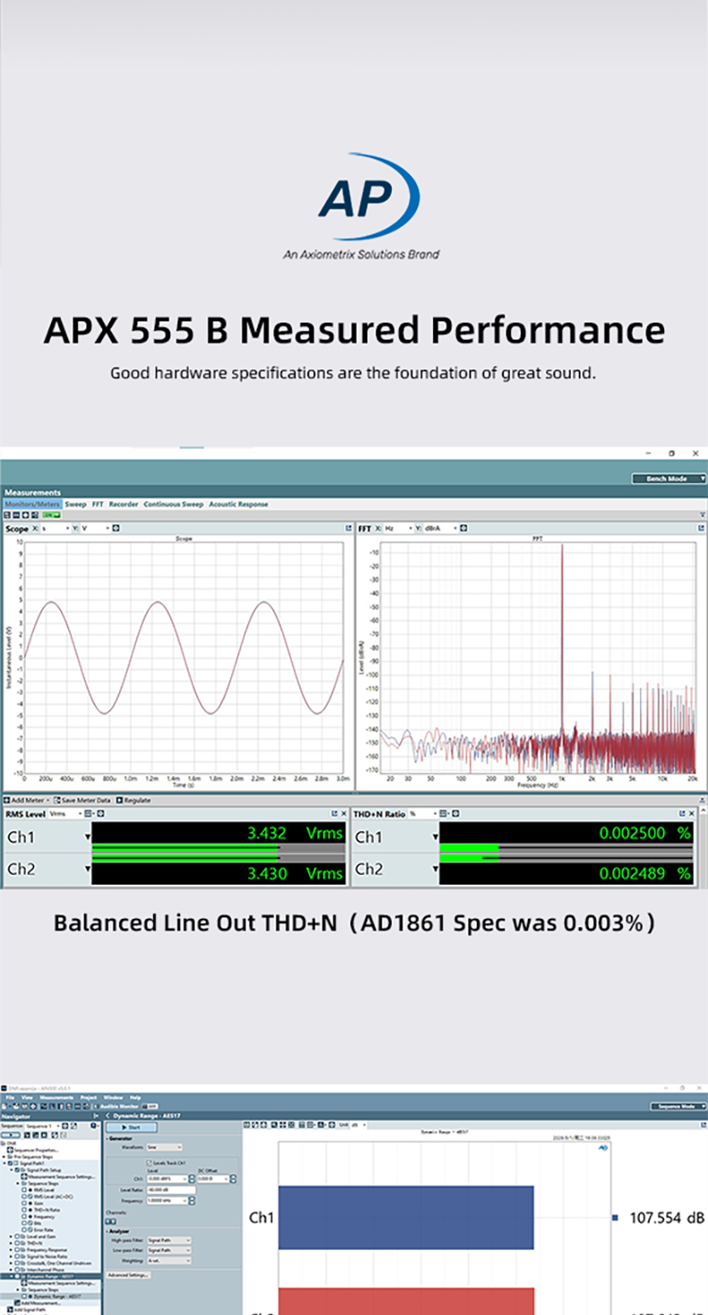The image size is (708, 1315).
Task: Expand Ch1 RMS Level options arrow
Action: [88, 837]
